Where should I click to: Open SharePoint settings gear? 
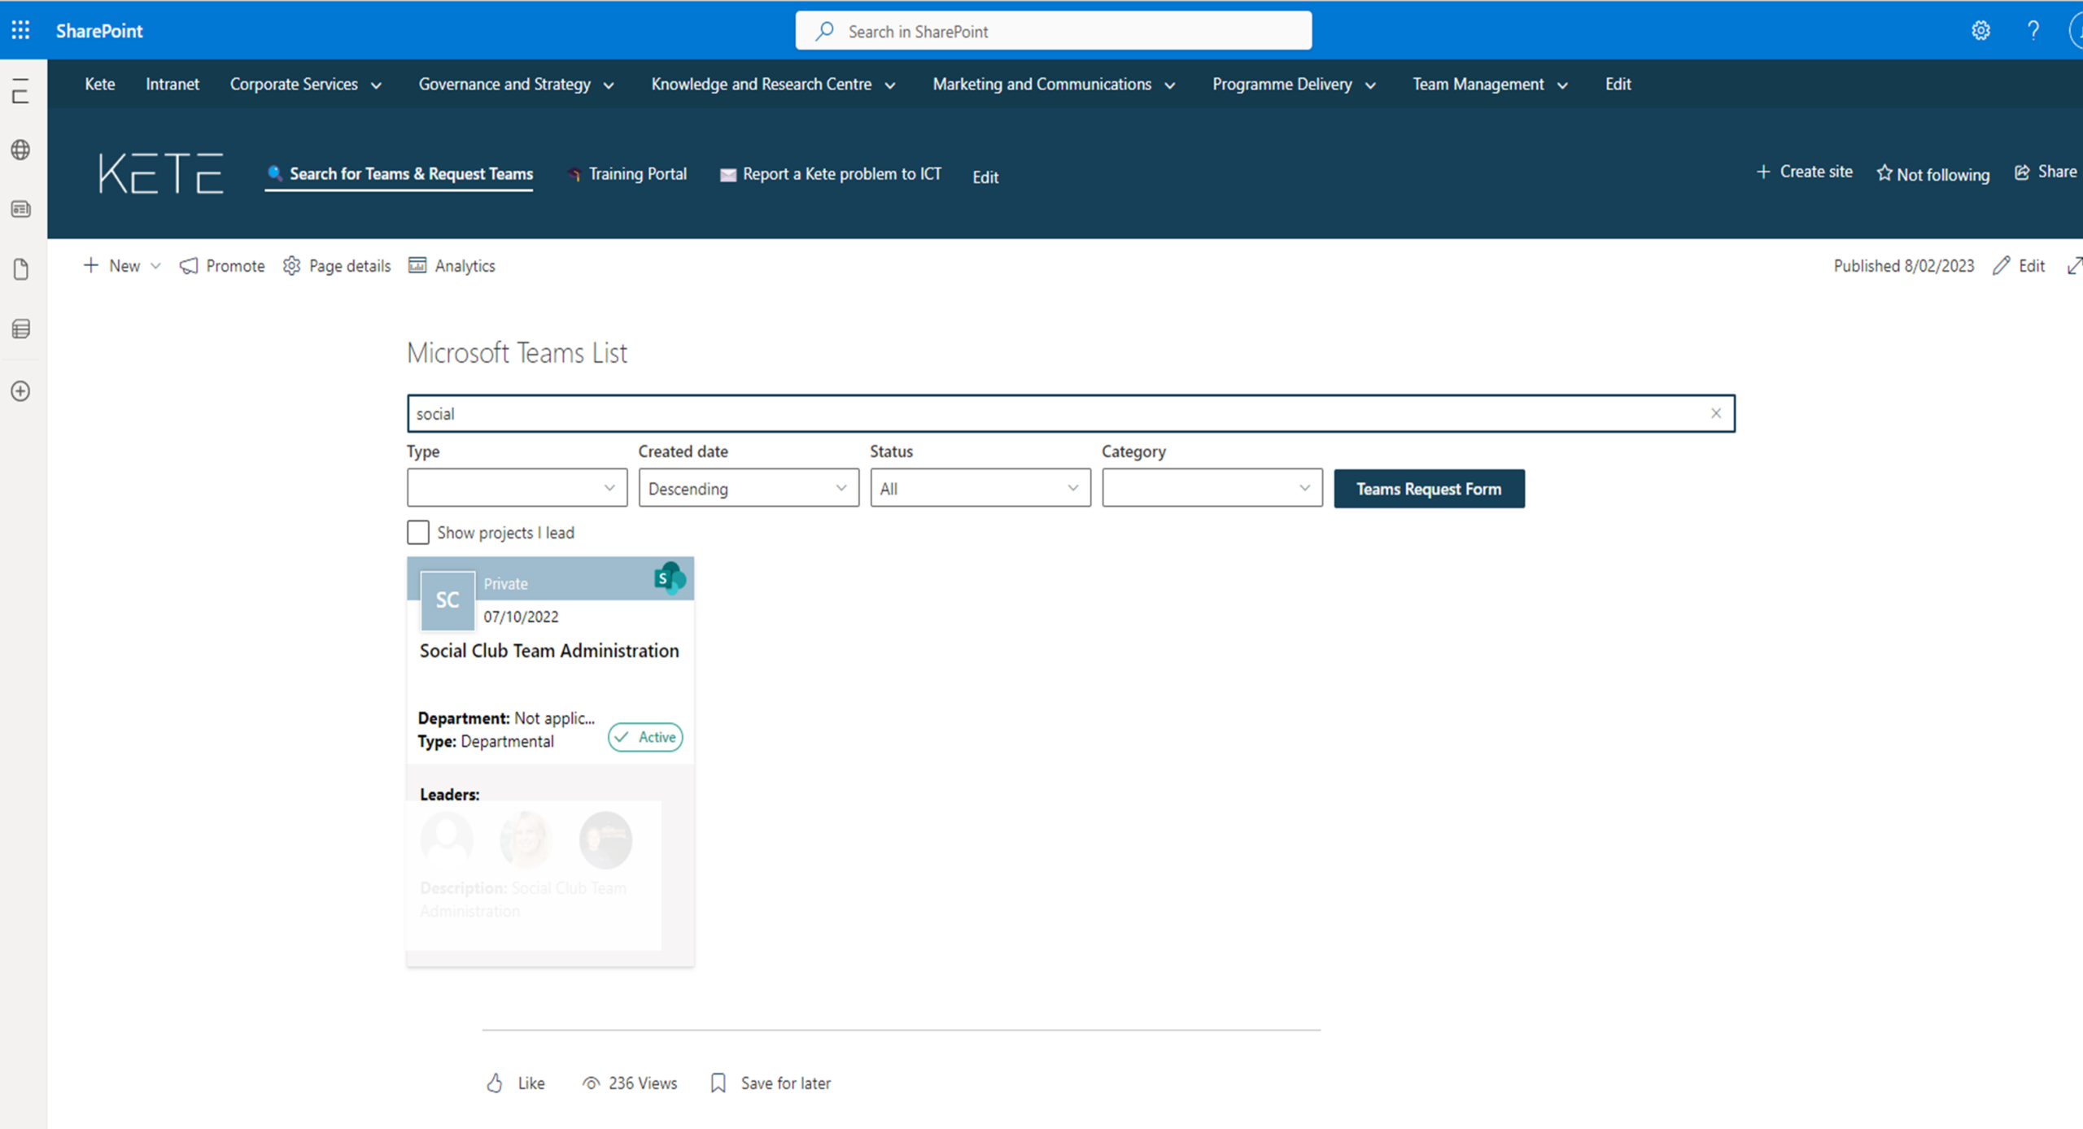pyautogui.click(x=1980, y=31)
